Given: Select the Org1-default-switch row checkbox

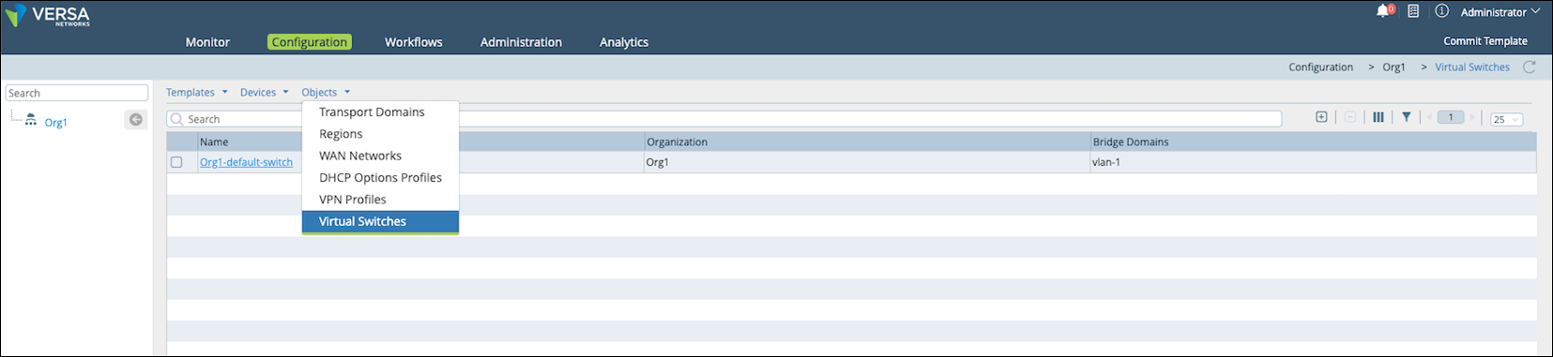Looking at the screenshot, I should (176, 162).
